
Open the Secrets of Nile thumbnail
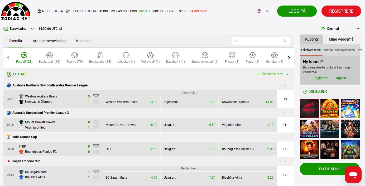[350, 149]
